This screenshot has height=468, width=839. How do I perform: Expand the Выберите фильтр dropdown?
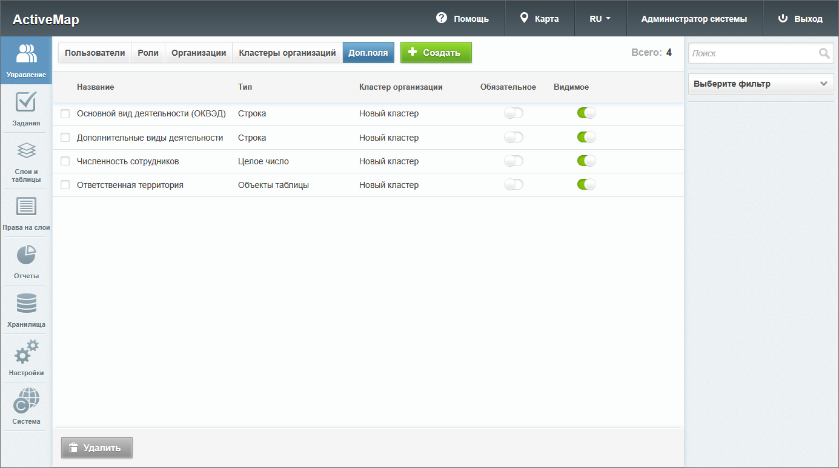tap(761, 84)
